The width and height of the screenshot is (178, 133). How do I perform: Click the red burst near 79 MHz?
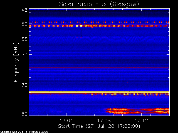point(136,111)
